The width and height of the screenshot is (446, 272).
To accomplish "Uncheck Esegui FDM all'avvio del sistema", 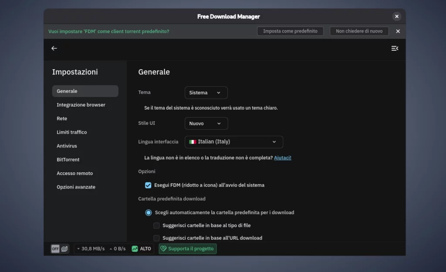I will (x=148, y=185).
